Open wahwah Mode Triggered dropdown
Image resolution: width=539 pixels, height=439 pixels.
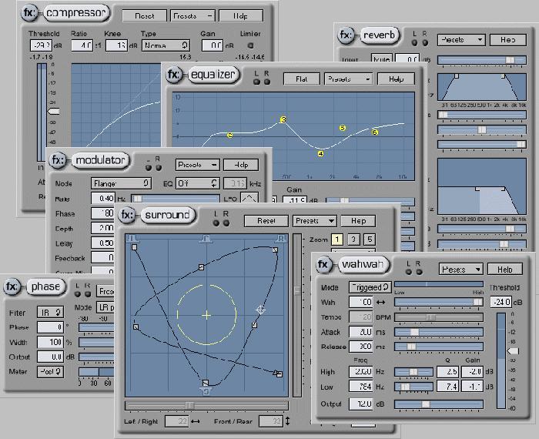370,287
